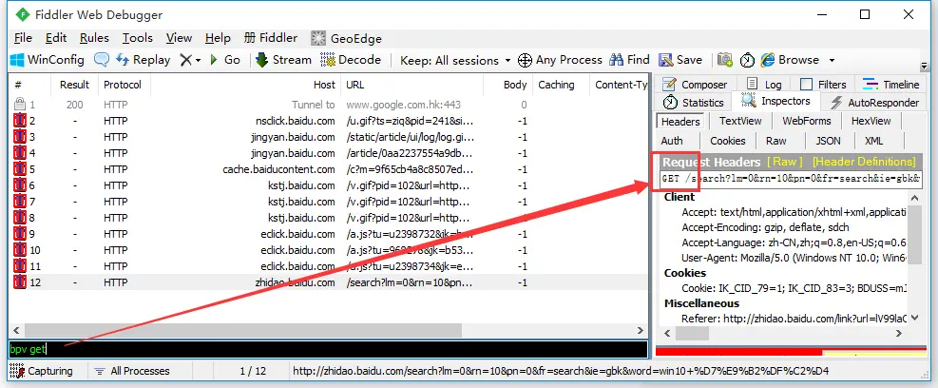Click the Go resume button

point(225,60)
